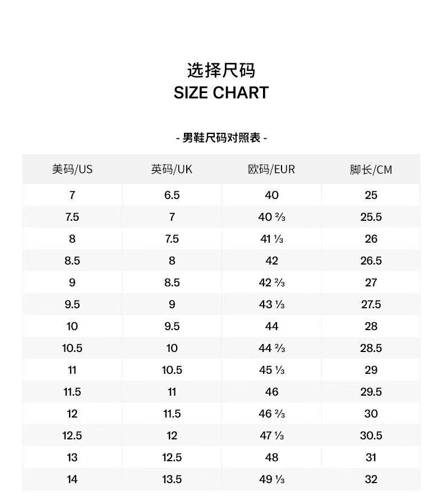
Task: Select US size 12.5 cell
Action: [72, 435]
